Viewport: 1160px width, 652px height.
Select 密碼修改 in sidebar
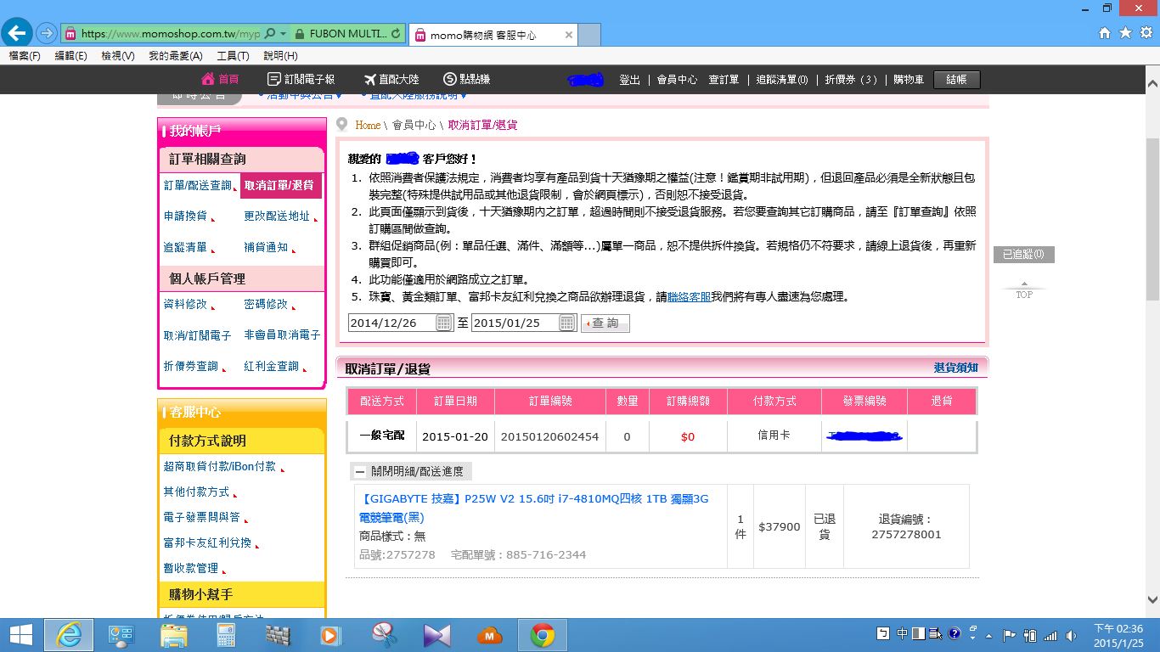(266, 304)
